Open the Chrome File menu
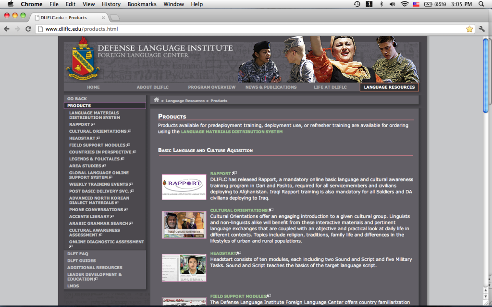 [54, 4]
